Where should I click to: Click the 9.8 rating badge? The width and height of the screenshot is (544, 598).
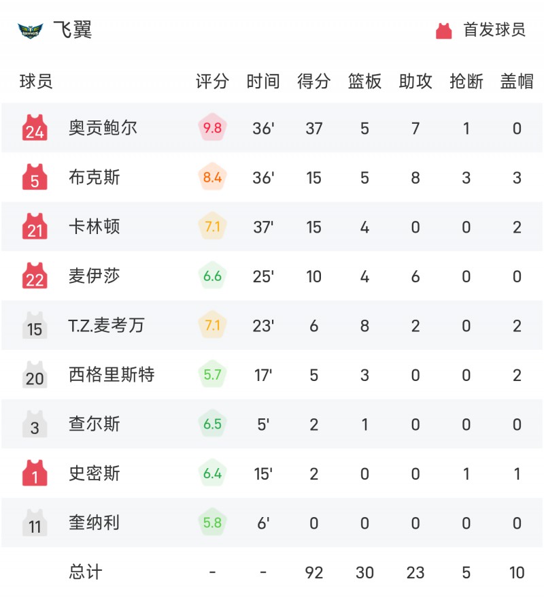(212, 128)
